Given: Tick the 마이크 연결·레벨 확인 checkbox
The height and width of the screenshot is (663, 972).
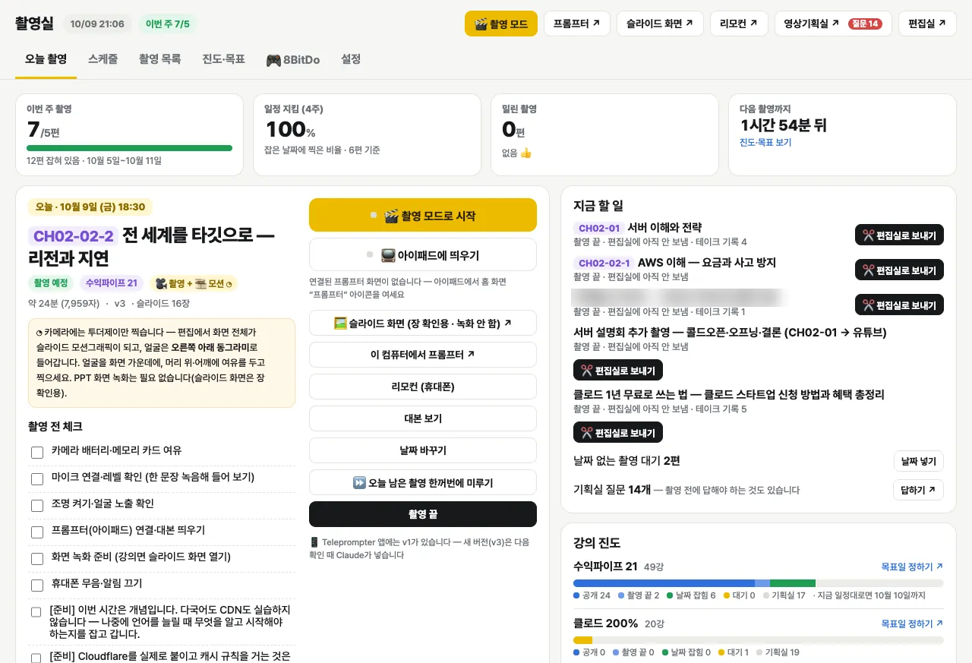Looking at the screenshot, I should [37, 479].
